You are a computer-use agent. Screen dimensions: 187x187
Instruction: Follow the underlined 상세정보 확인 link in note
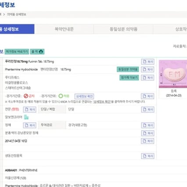pyautogui.click(x=102, y=101)
